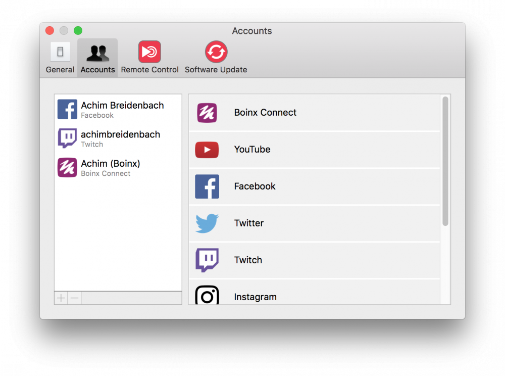Click the Boinx Connect service icon
505x376 pixels.
click(207, 113)
